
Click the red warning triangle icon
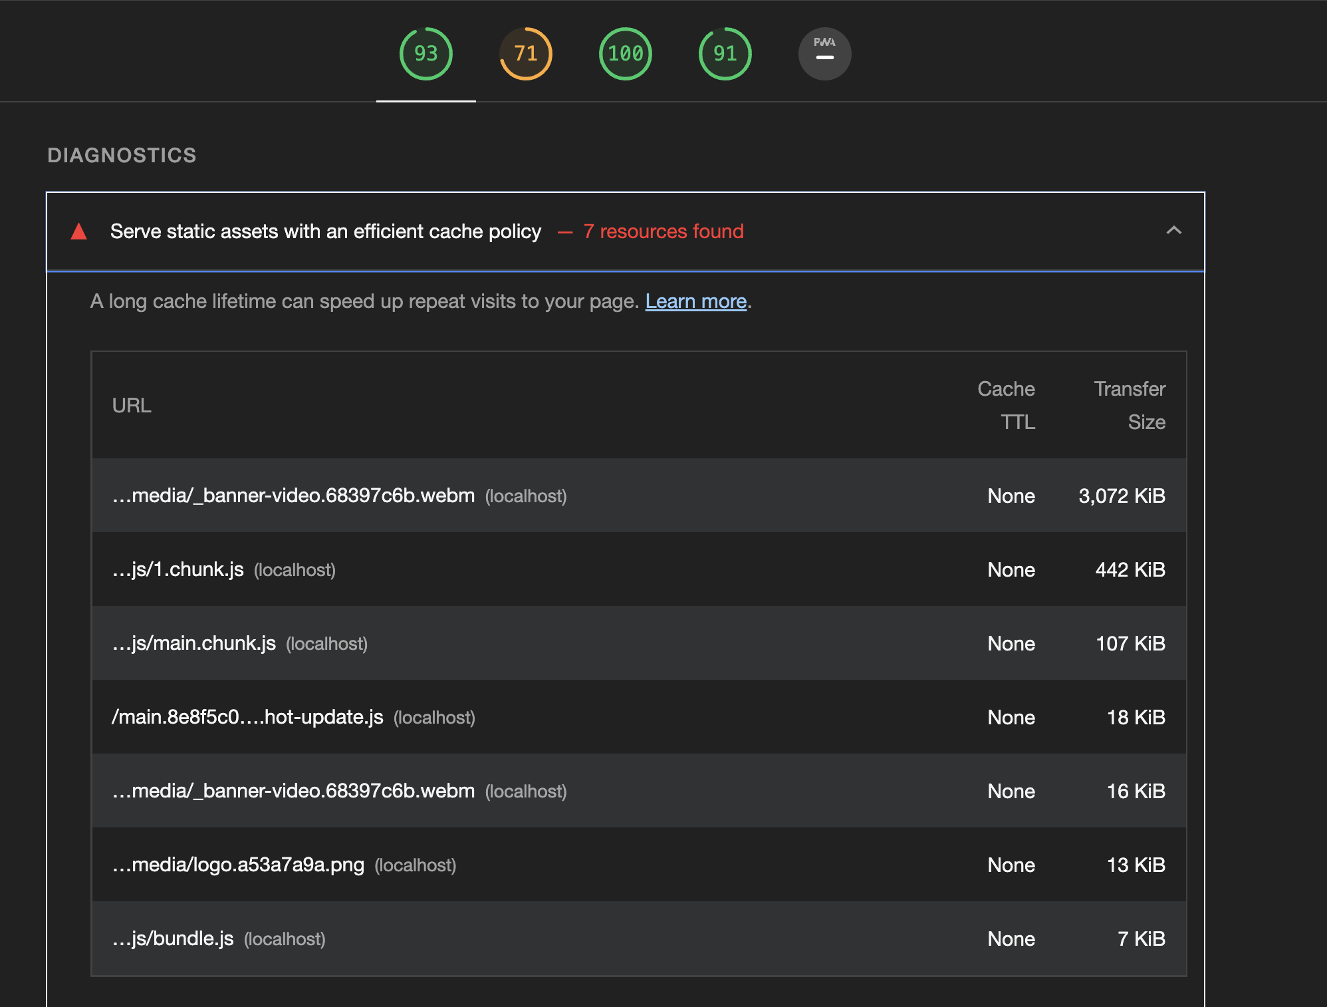79,231
